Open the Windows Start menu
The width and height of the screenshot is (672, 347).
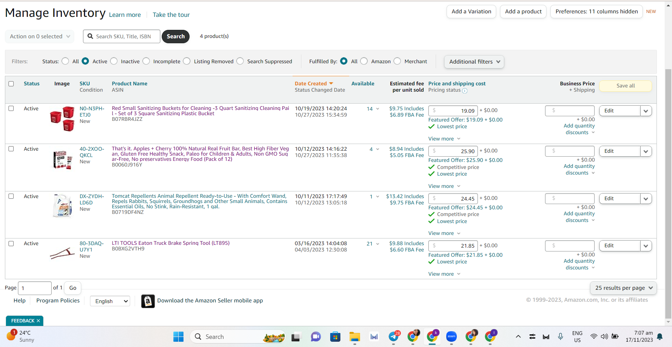[x=178, y=337]
